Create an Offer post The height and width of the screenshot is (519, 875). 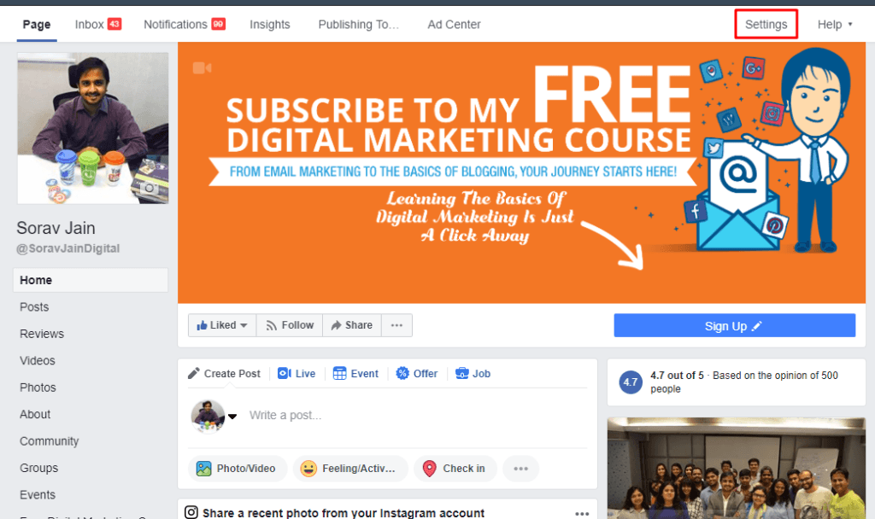[417, 374]
